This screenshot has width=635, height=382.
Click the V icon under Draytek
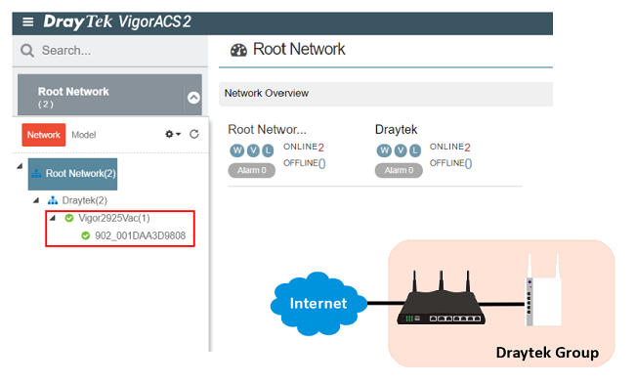pyautogui.click(x=401, y=150)
